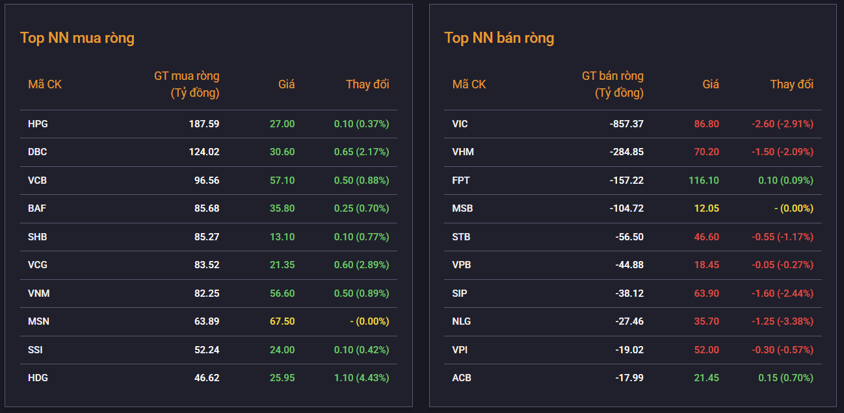844x413 pixels.
Task: Click 'Giá' header in net buy table
Action: 287,84
